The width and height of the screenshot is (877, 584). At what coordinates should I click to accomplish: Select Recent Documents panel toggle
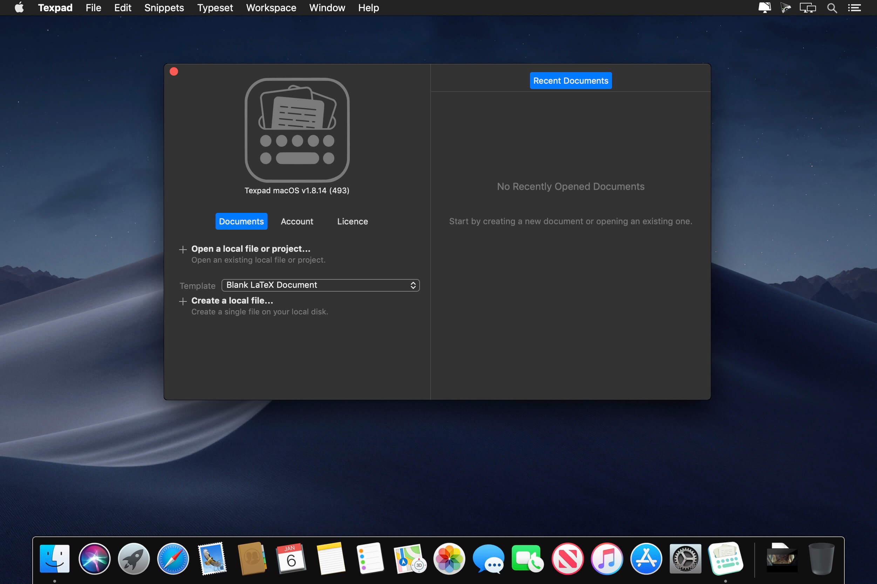coord(571,80)
